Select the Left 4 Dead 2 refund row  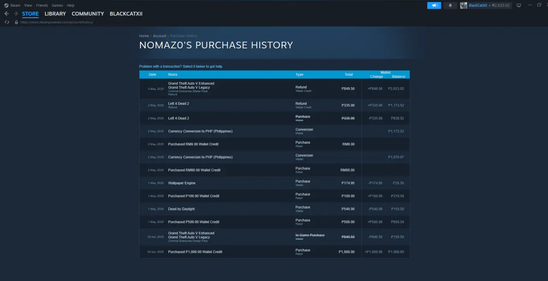click(x=274, y=105)
